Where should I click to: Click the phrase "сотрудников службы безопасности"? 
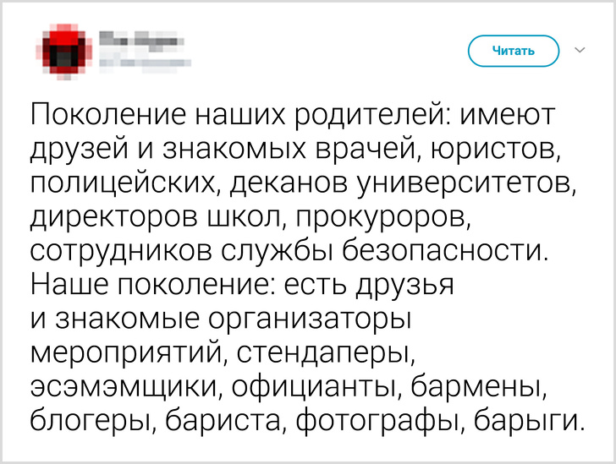pos(288,254)
